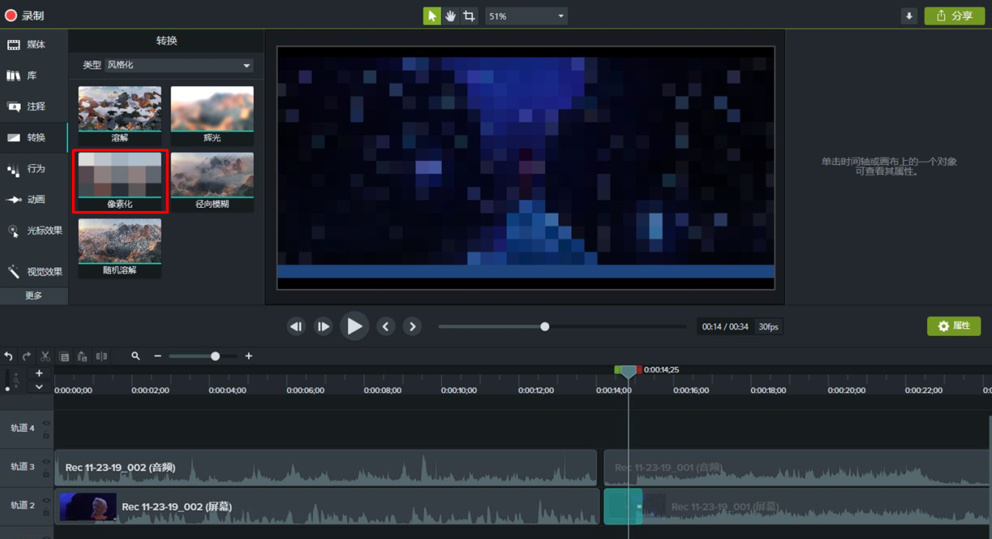Play the video preview
The image size is (992, 539).
(354, 327)
